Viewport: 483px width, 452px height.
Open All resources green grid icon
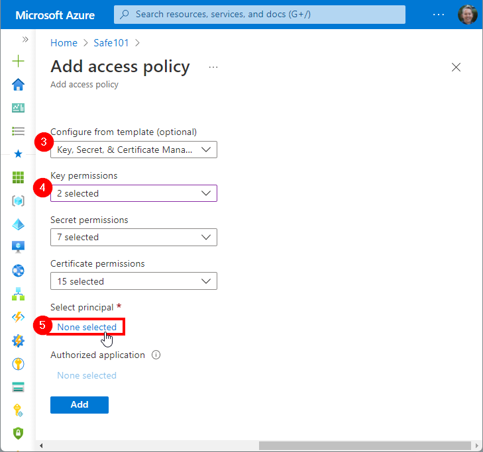19,177
